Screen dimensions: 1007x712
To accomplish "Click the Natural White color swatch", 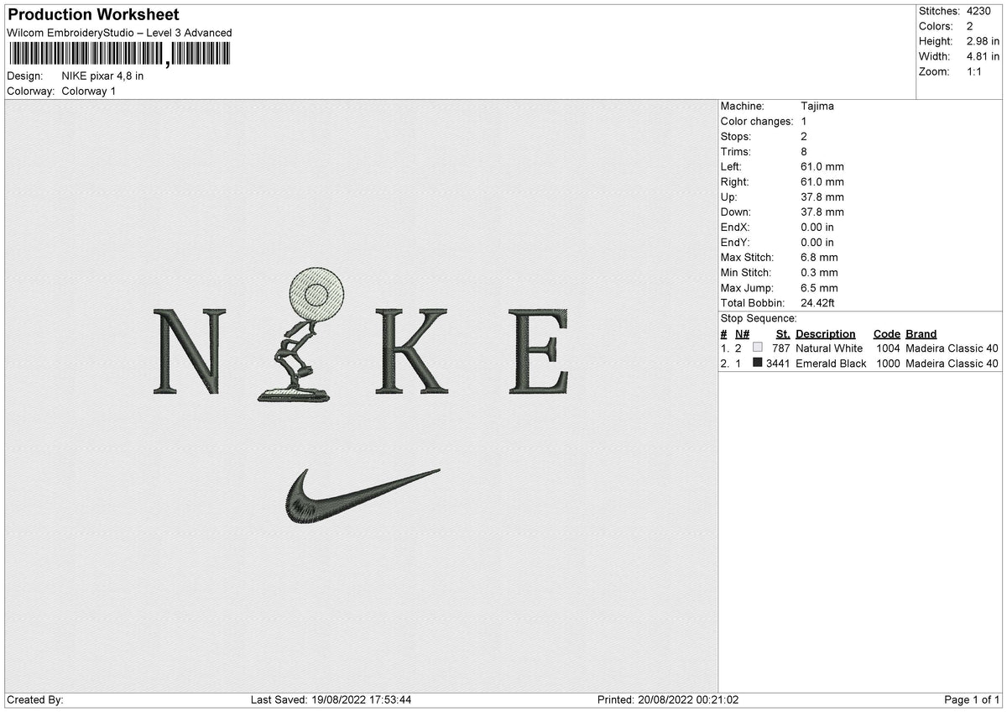I will [x=758, y=348].
